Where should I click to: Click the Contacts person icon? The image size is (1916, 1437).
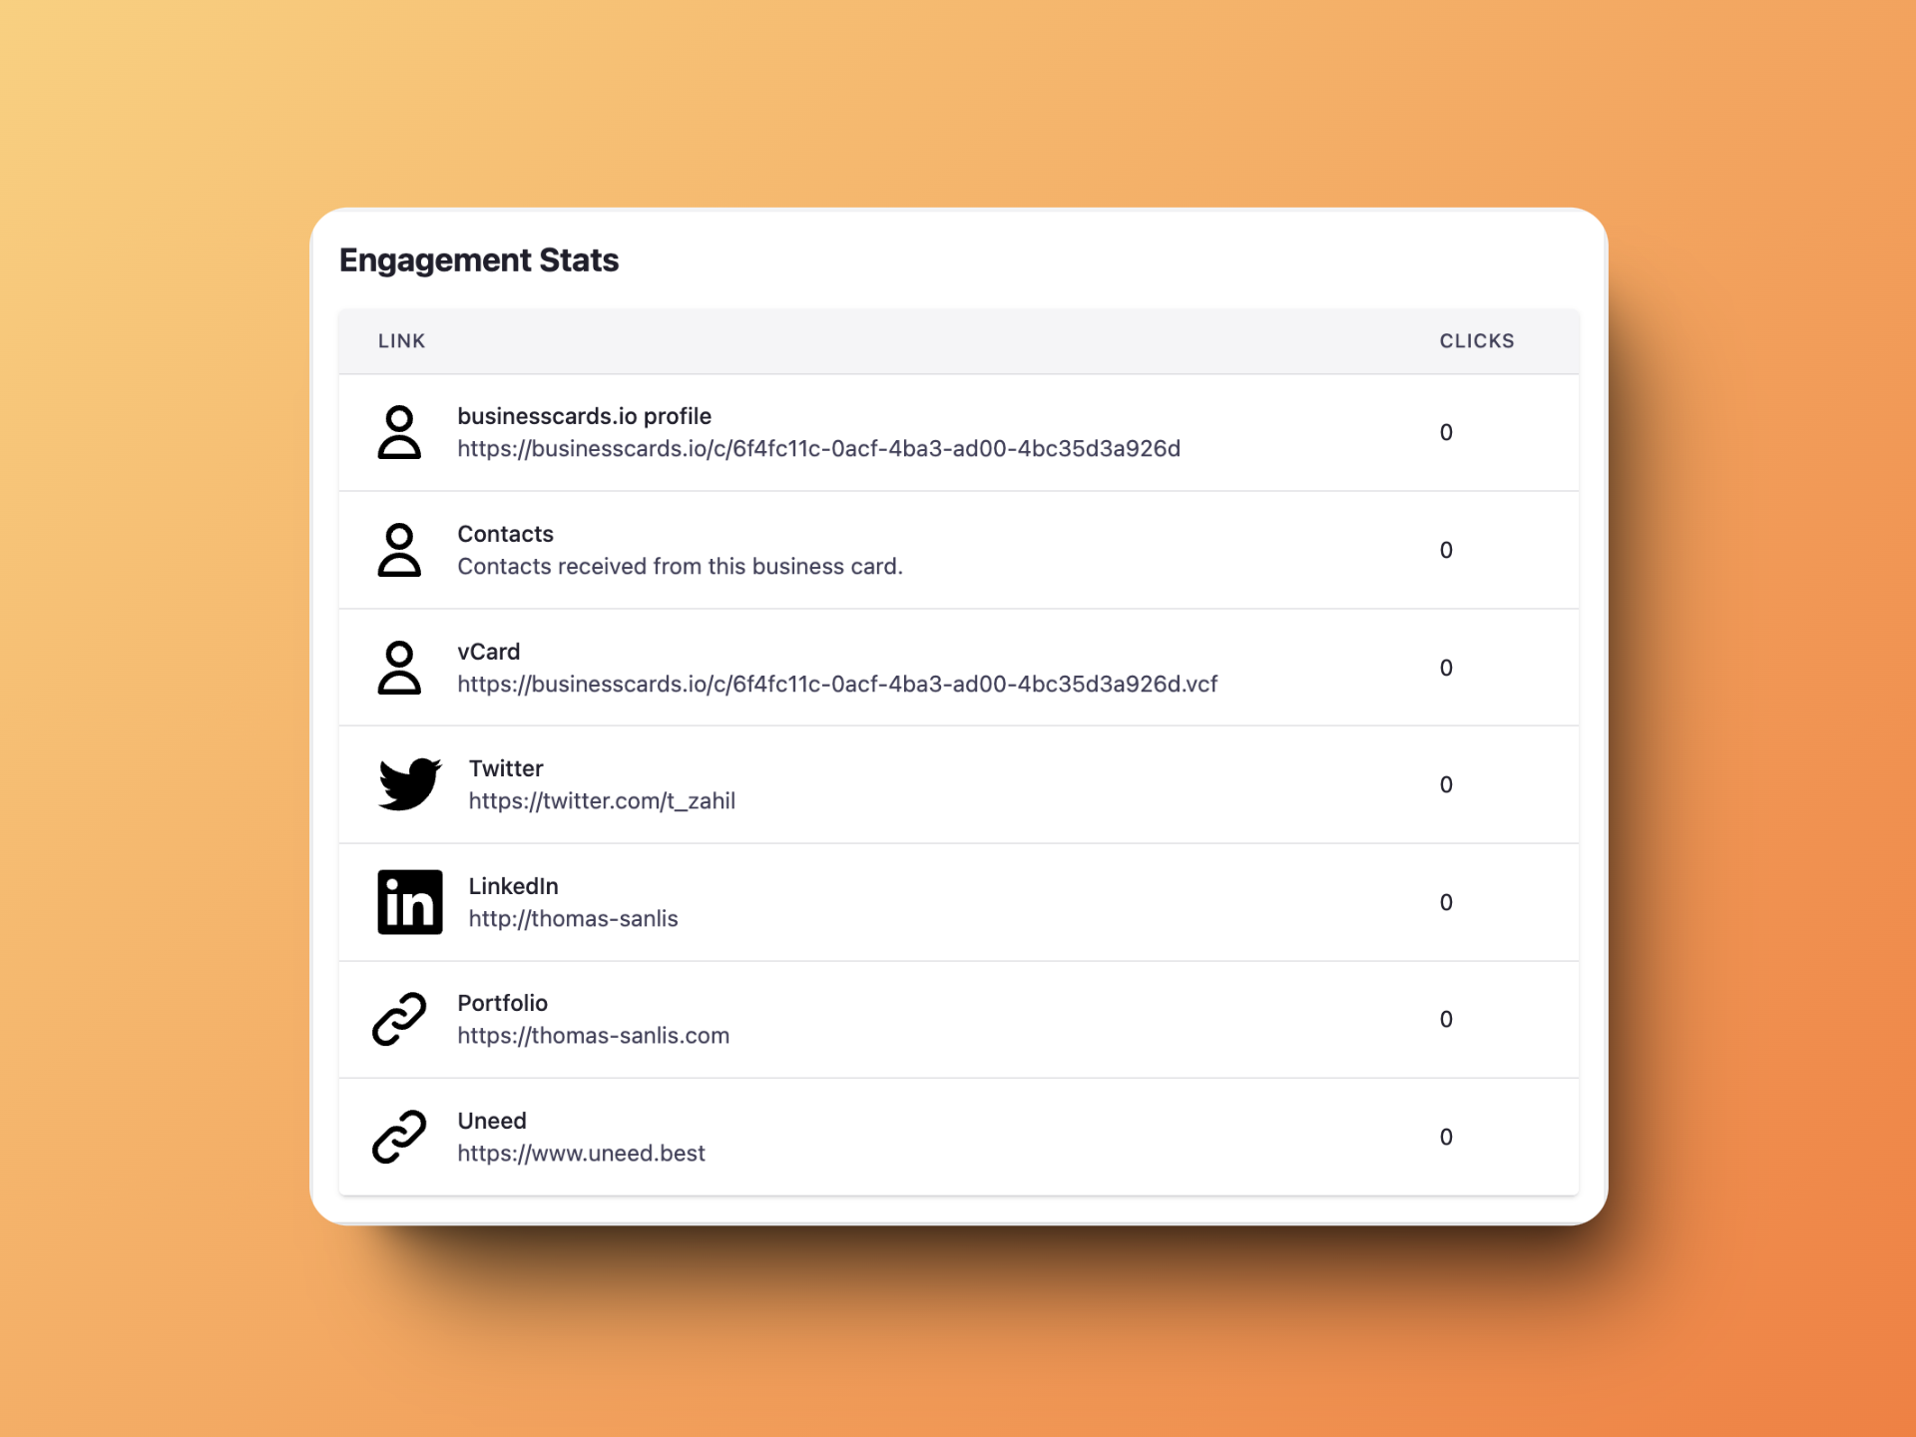[404, 550]
